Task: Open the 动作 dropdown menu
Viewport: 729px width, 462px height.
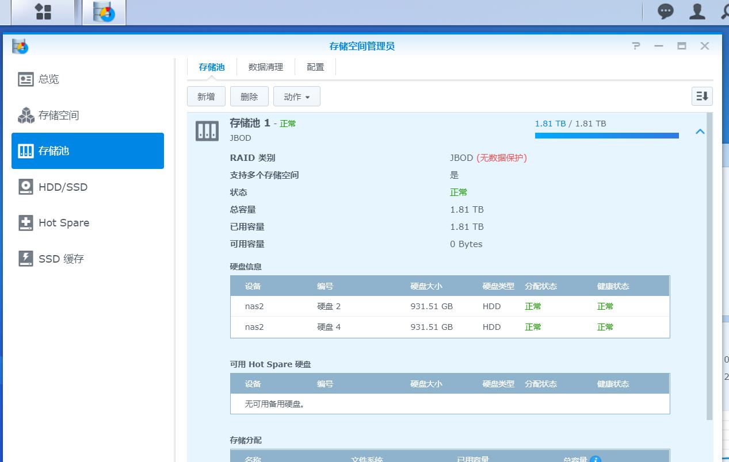Action: tap(296, 96)
